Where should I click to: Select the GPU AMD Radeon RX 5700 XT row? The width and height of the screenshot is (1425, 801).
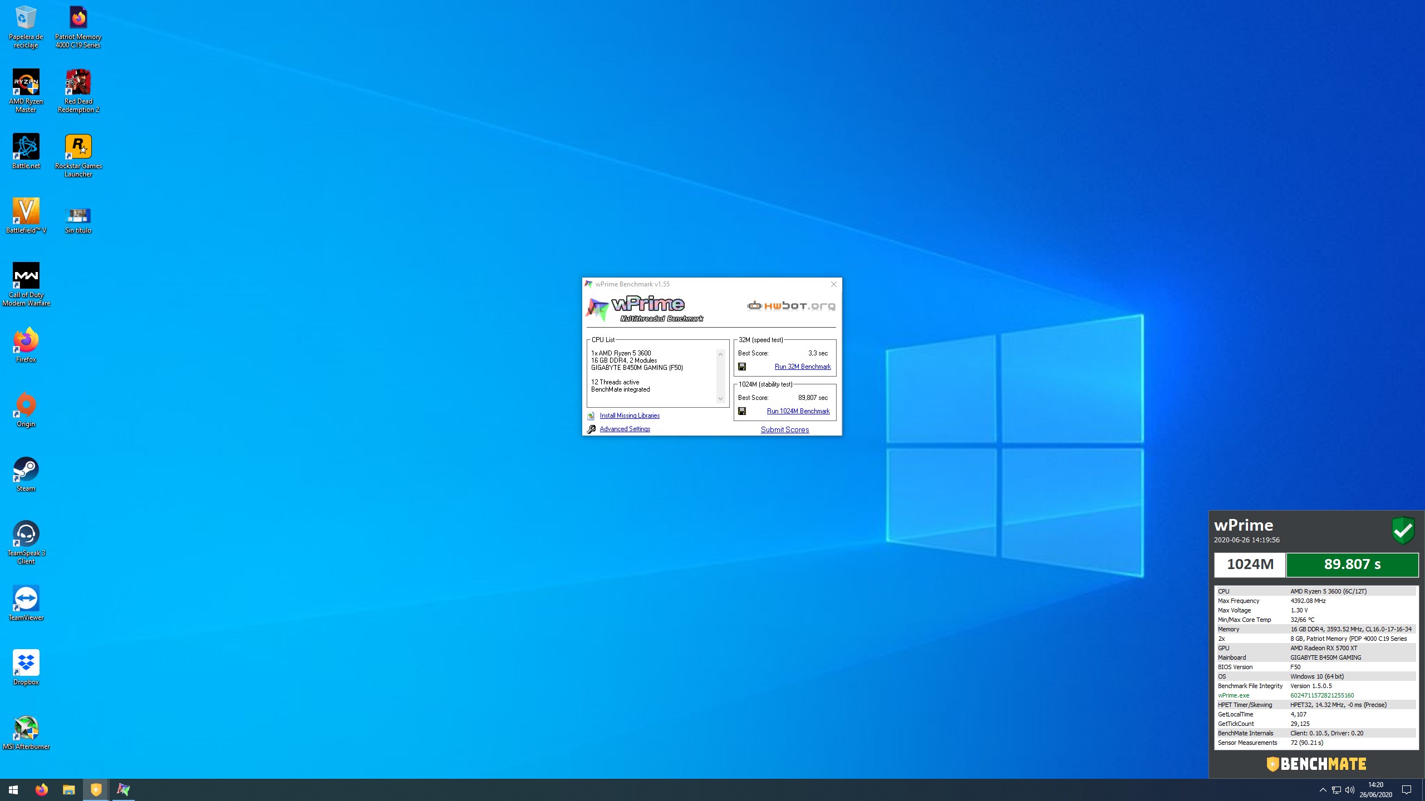tap(1316, 648)
